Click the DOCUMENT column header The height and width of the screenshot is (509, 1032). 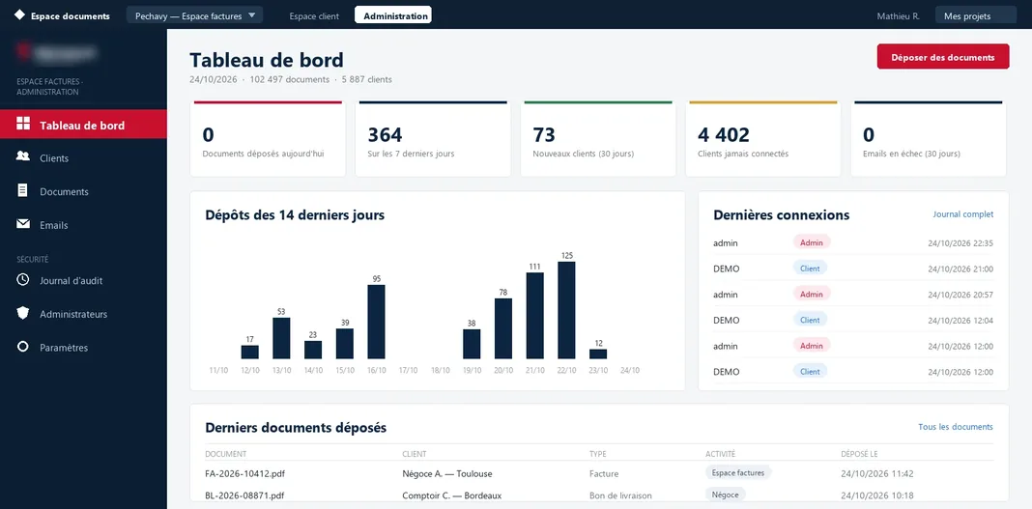pyautogui.click(x=226, y=454)
